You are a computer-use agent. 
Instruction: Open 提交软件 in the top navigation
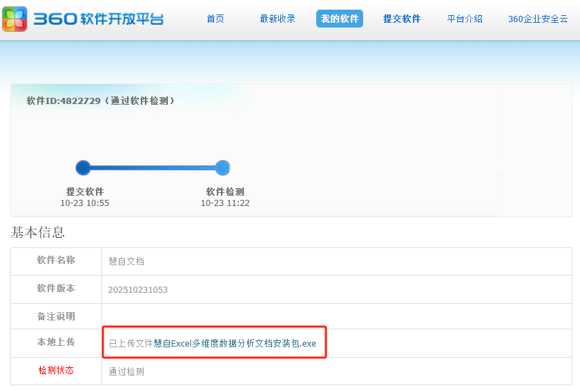click(x=402, y=19)
